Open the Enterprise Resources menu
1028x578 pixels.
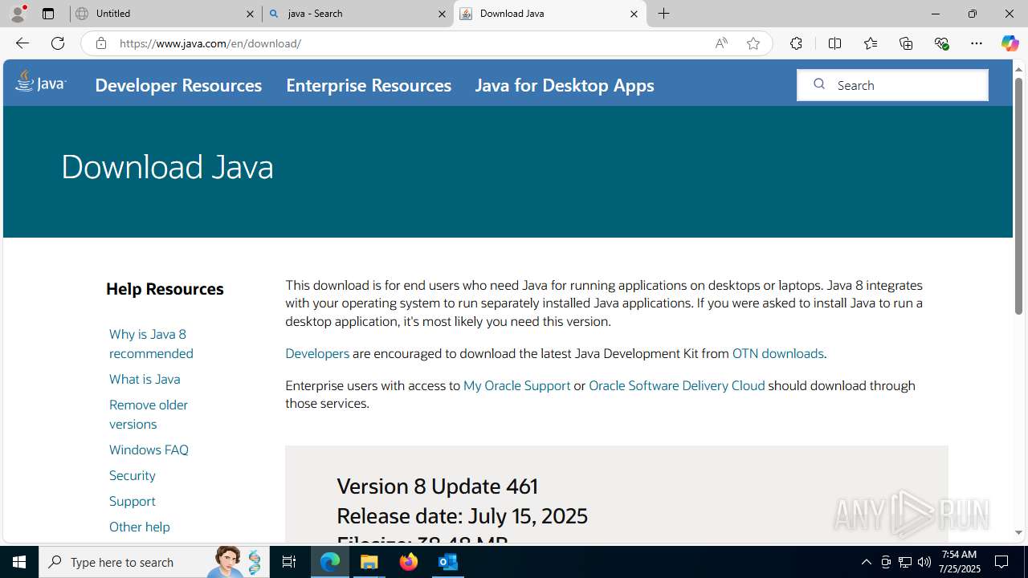(369, 85)
